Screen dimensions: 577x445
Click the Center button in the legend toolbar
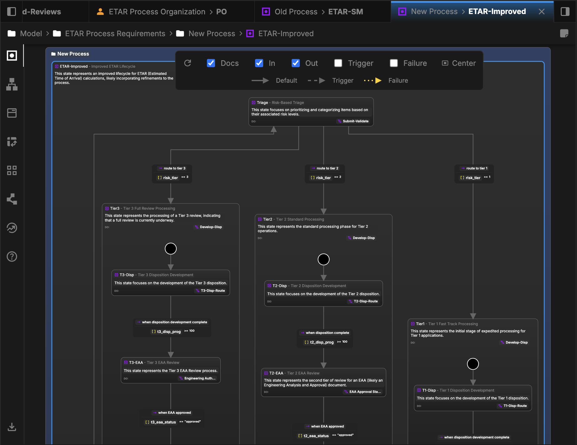coord(459,63)
